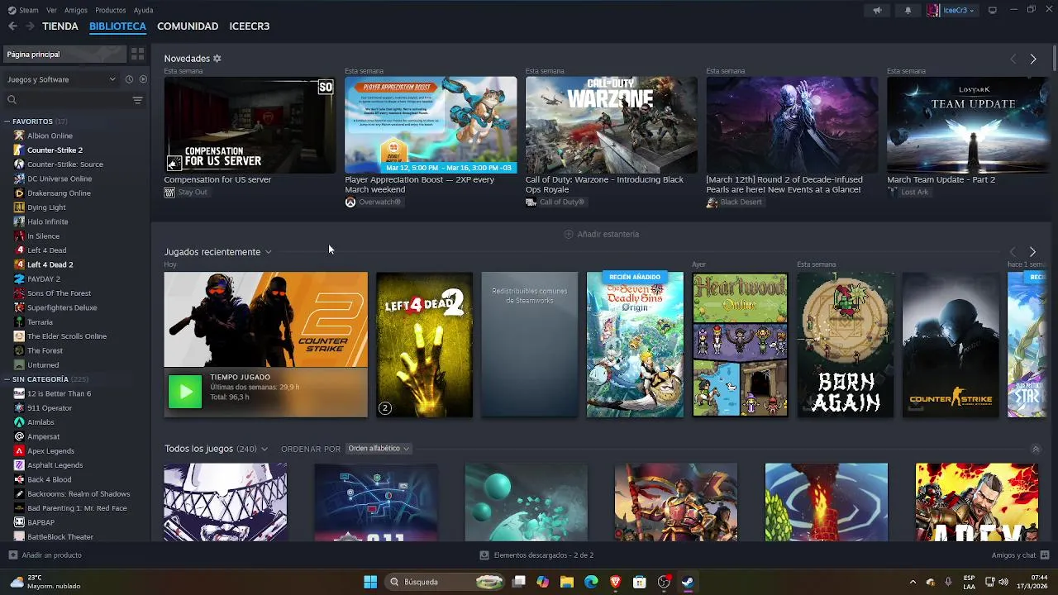Open the Productos menu
Viewport: 1058px width, 595px height.
click(111, 10)
